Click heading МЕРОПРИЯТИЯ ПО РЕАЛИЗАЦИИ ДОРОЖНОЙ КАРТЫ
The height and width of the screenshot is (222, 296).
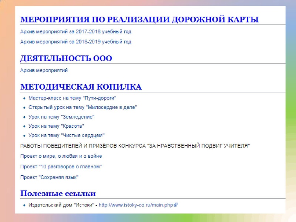[x=139, y=20]
